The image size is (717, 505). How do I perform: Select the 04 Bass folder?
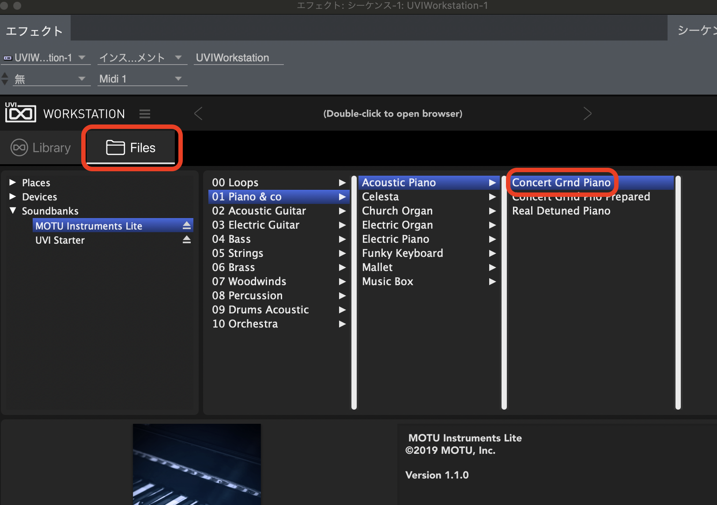(x=279, y=239)
